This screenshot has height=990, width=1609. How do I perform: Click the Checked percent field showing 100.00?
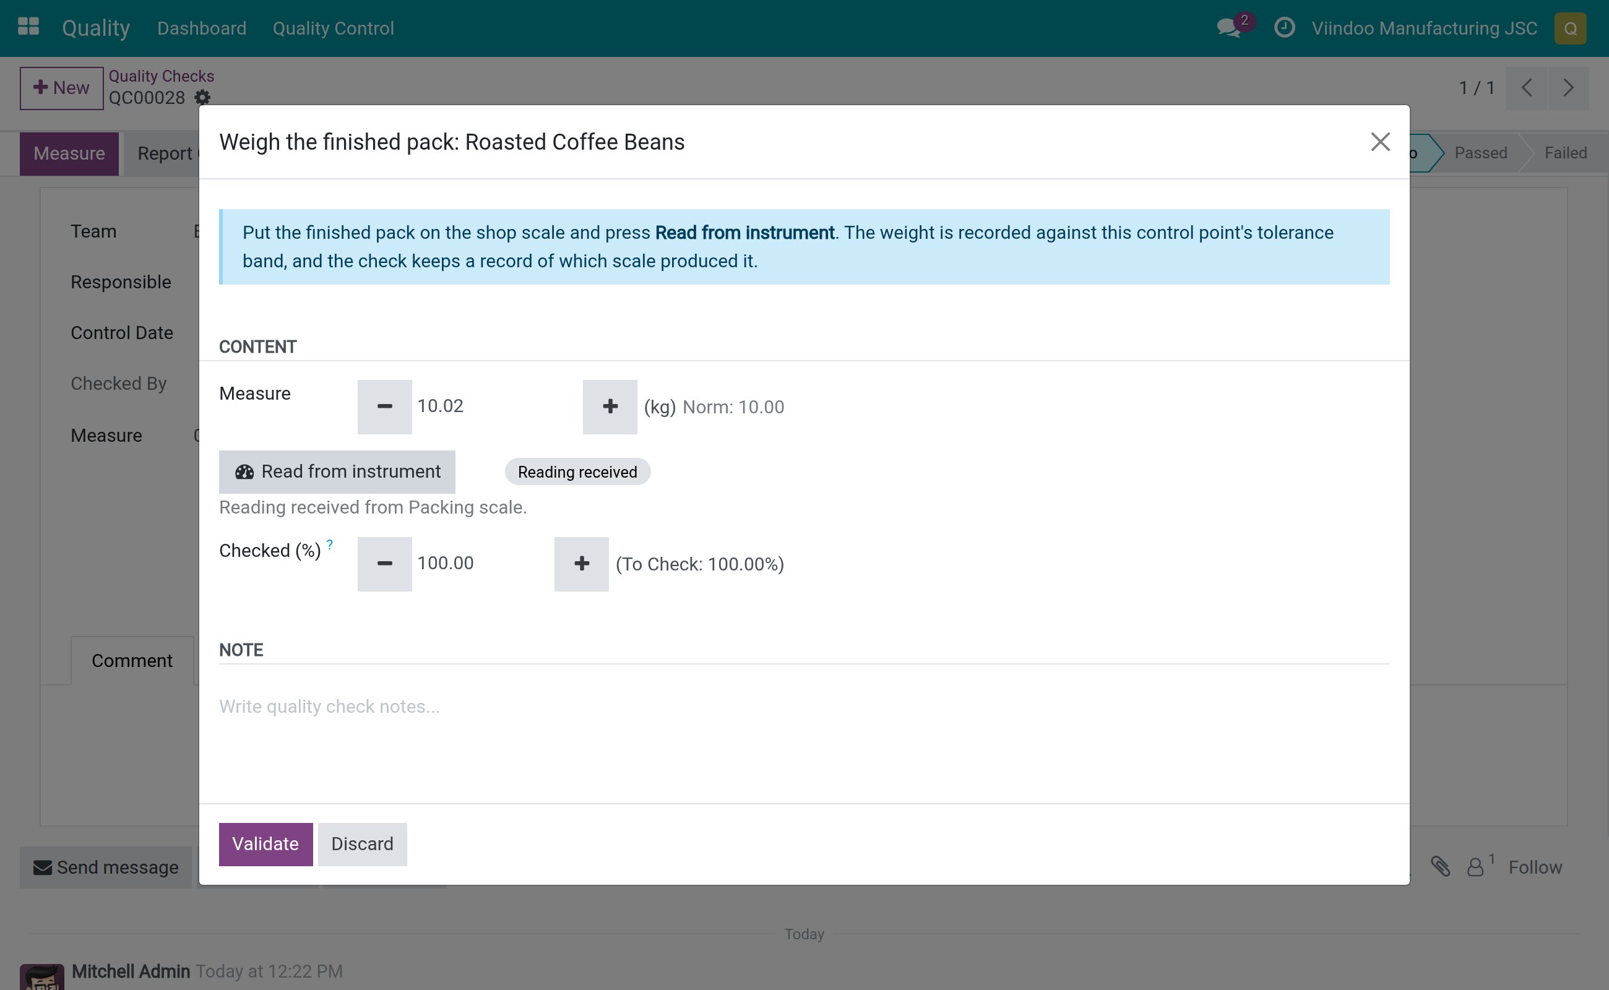(x=483, y=563)
